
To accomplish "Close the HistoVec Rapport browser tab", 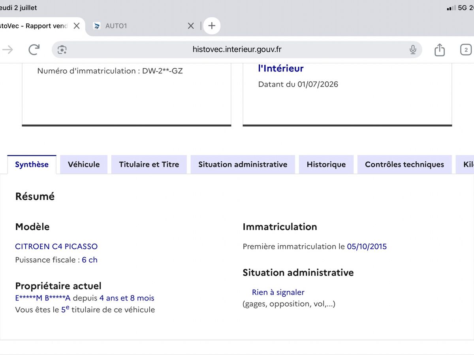I will [x=77, y=26].
